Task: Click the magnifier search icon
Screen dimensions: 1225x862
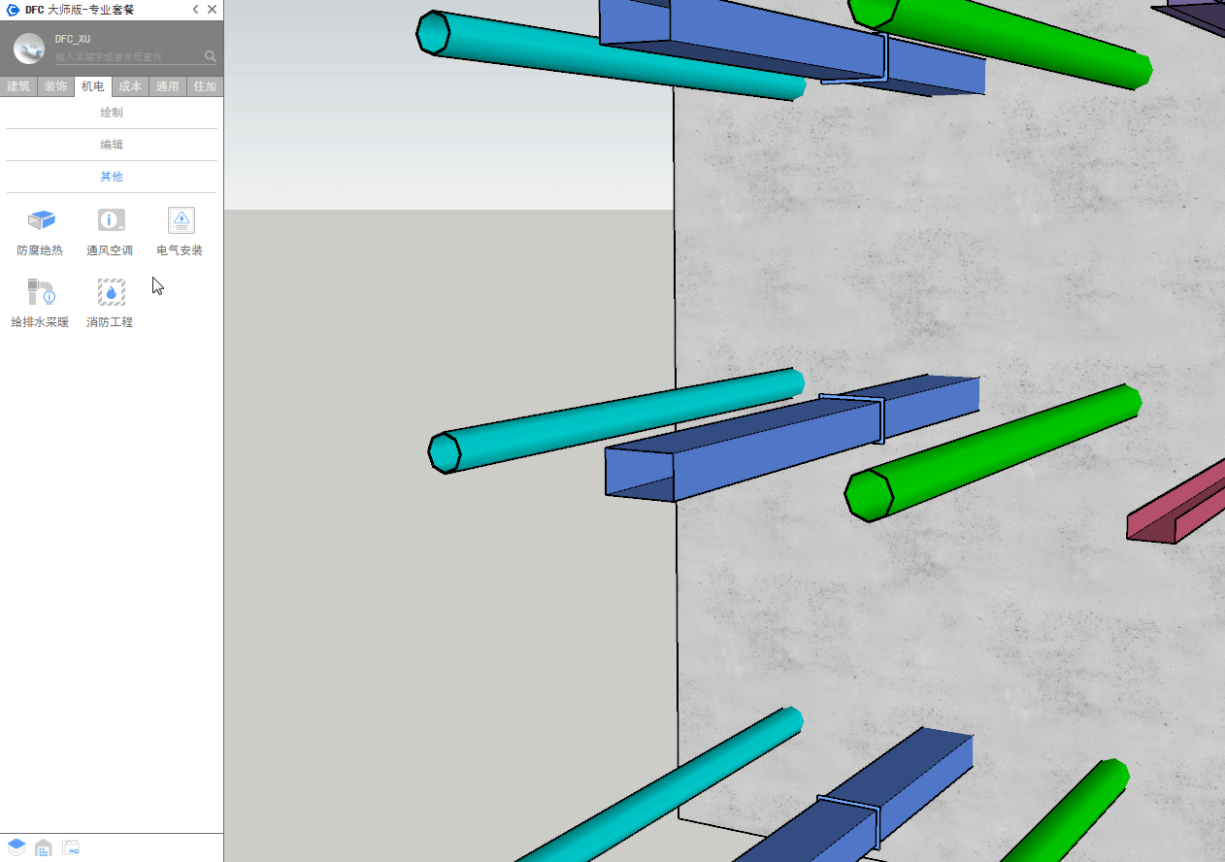Action: point(210,56)
